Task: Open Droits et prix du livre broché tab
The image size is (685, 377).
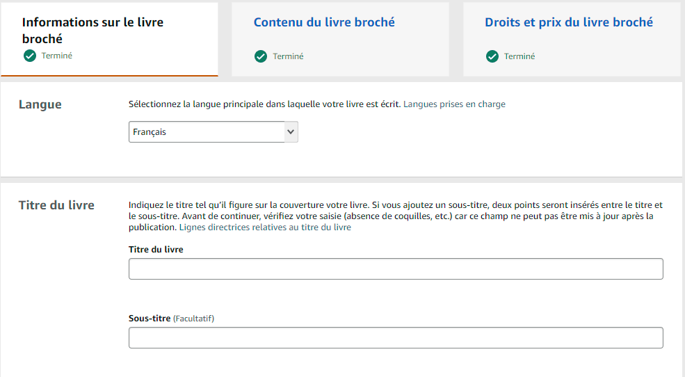Action: point(572,40)
